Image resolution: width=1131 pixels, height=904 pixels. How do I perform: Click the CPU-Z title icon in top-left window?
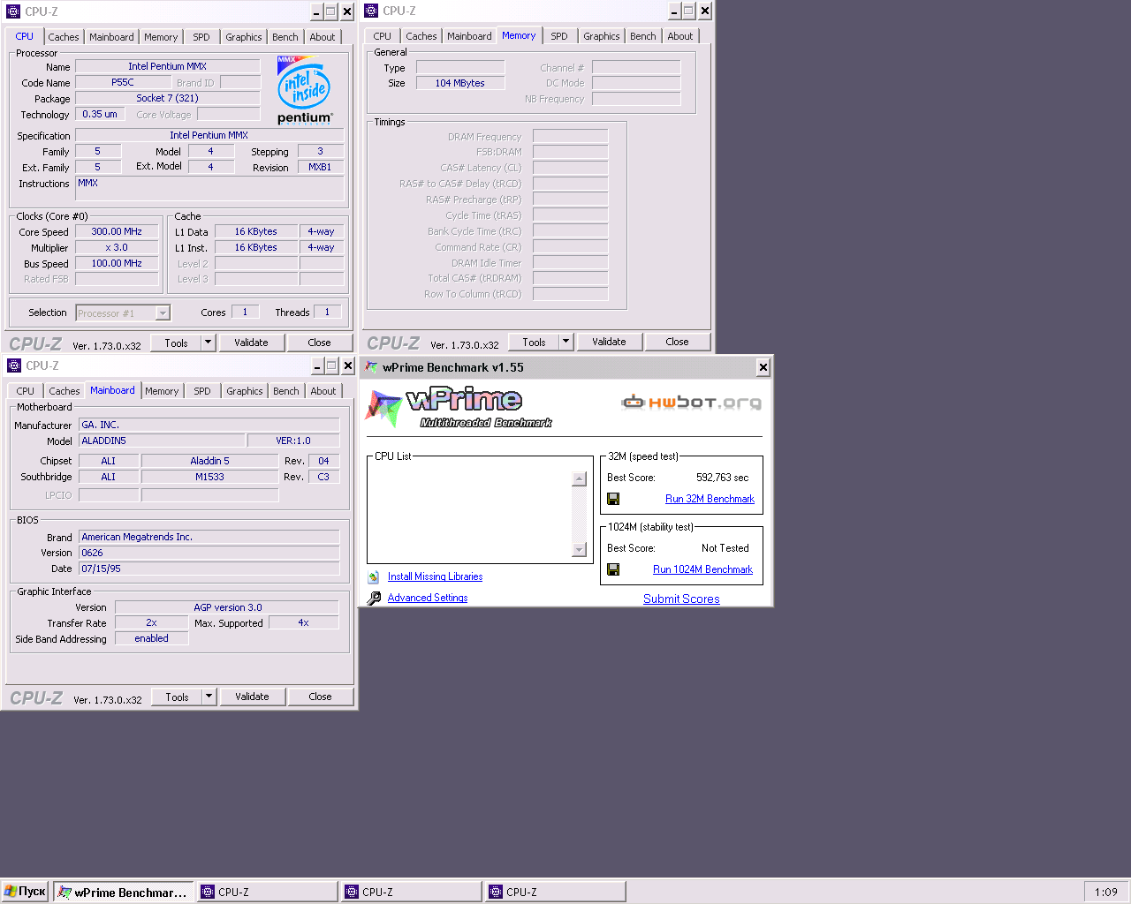(13, 11)
